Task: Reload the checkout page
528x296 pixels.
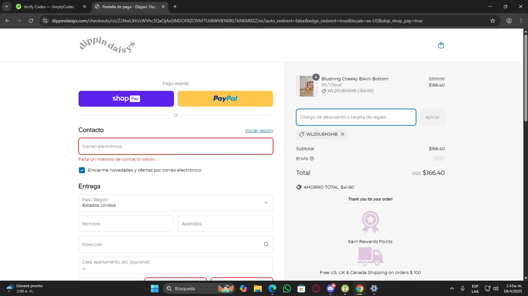Action: (x=31, y=21)
